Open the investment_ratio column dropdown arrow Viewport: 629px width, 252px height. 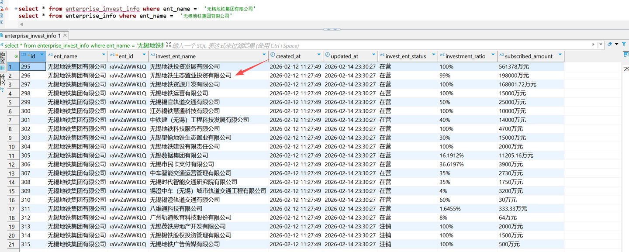tap(494, 55)
